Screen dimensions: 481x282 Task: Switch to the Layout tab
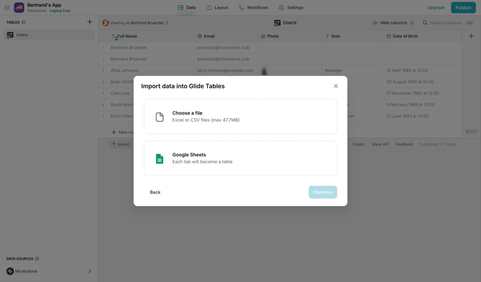[217, 7]
